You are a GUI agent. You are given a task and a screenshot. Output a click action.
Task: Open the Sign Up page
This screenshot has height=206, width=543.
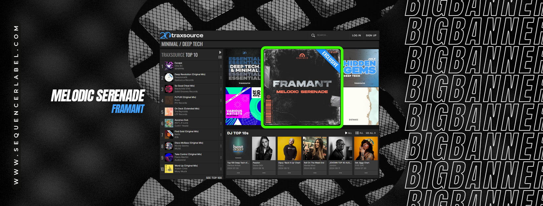click(x=371, y=35)
